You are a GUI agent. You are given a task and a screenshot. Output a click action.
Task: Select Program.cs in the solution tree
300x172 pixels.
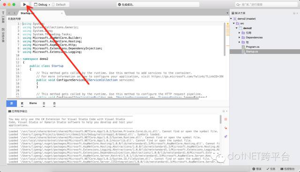click(252, 47)
